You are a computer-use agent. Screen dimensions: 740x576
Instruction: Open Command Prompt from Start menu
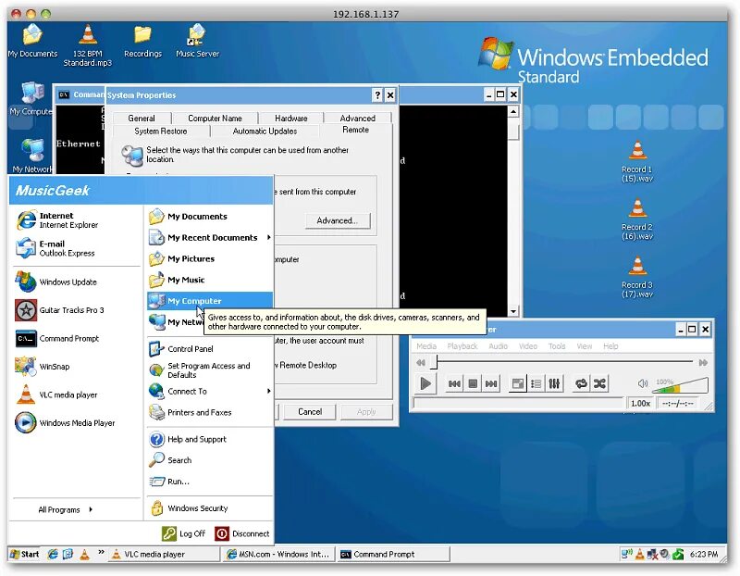76,339
